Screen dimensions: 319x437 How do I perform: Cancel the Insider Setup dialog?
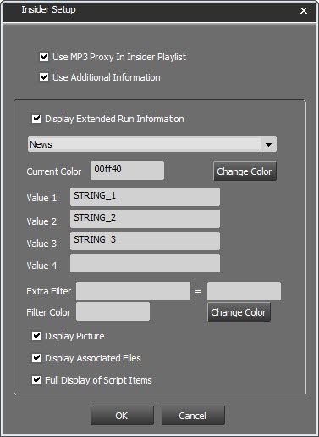pos(193,416)
